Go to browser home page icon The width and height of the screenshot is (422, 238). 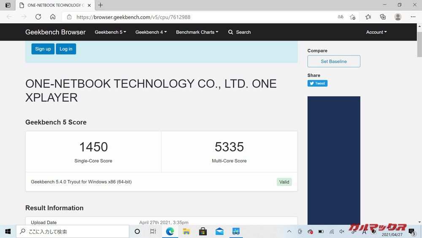[53, 17]
